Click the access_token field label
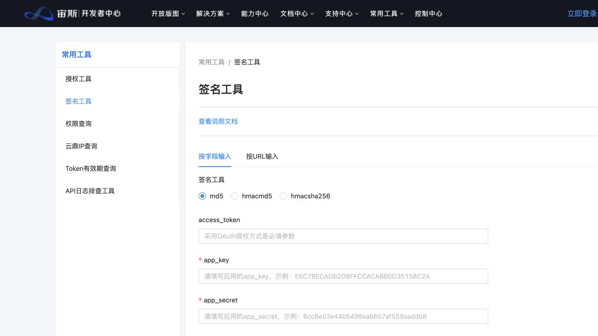This screenshot has width=598, height=336. (219, 220)
